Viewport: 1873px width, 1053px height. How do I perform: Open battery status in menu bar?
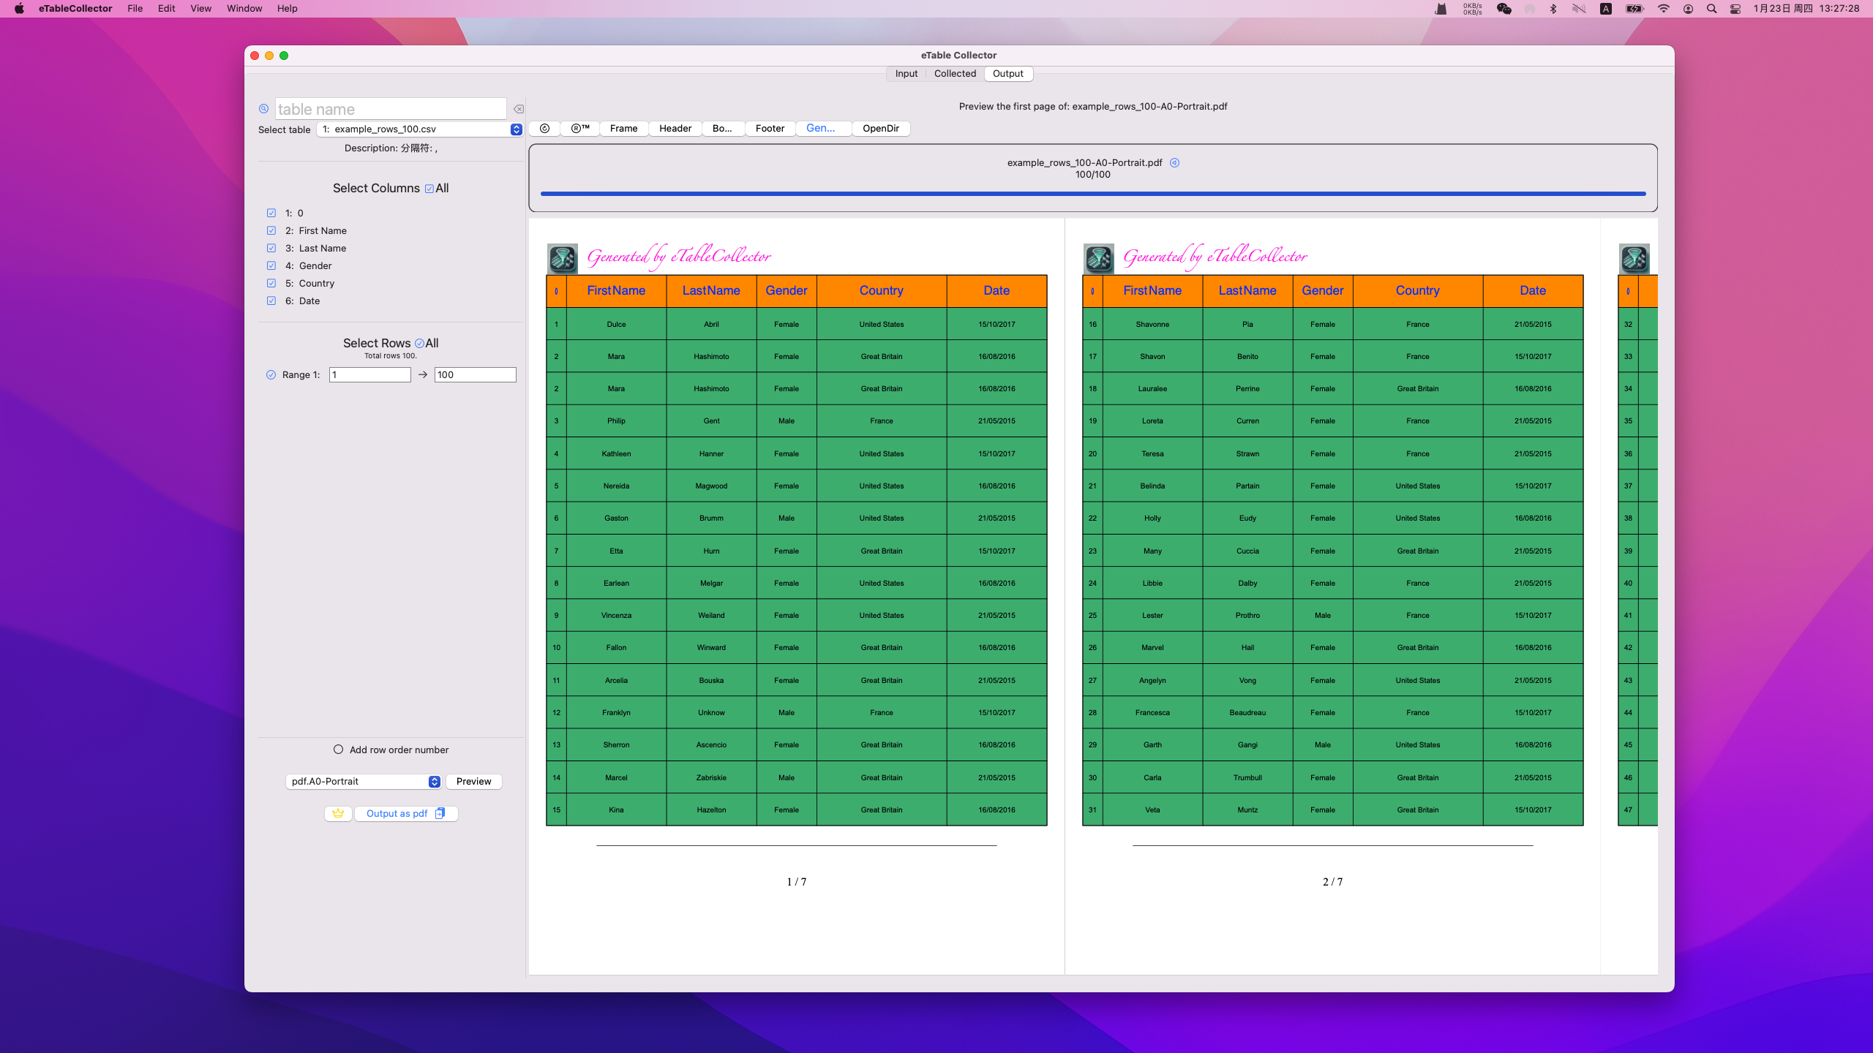[x=1634, y=9]
